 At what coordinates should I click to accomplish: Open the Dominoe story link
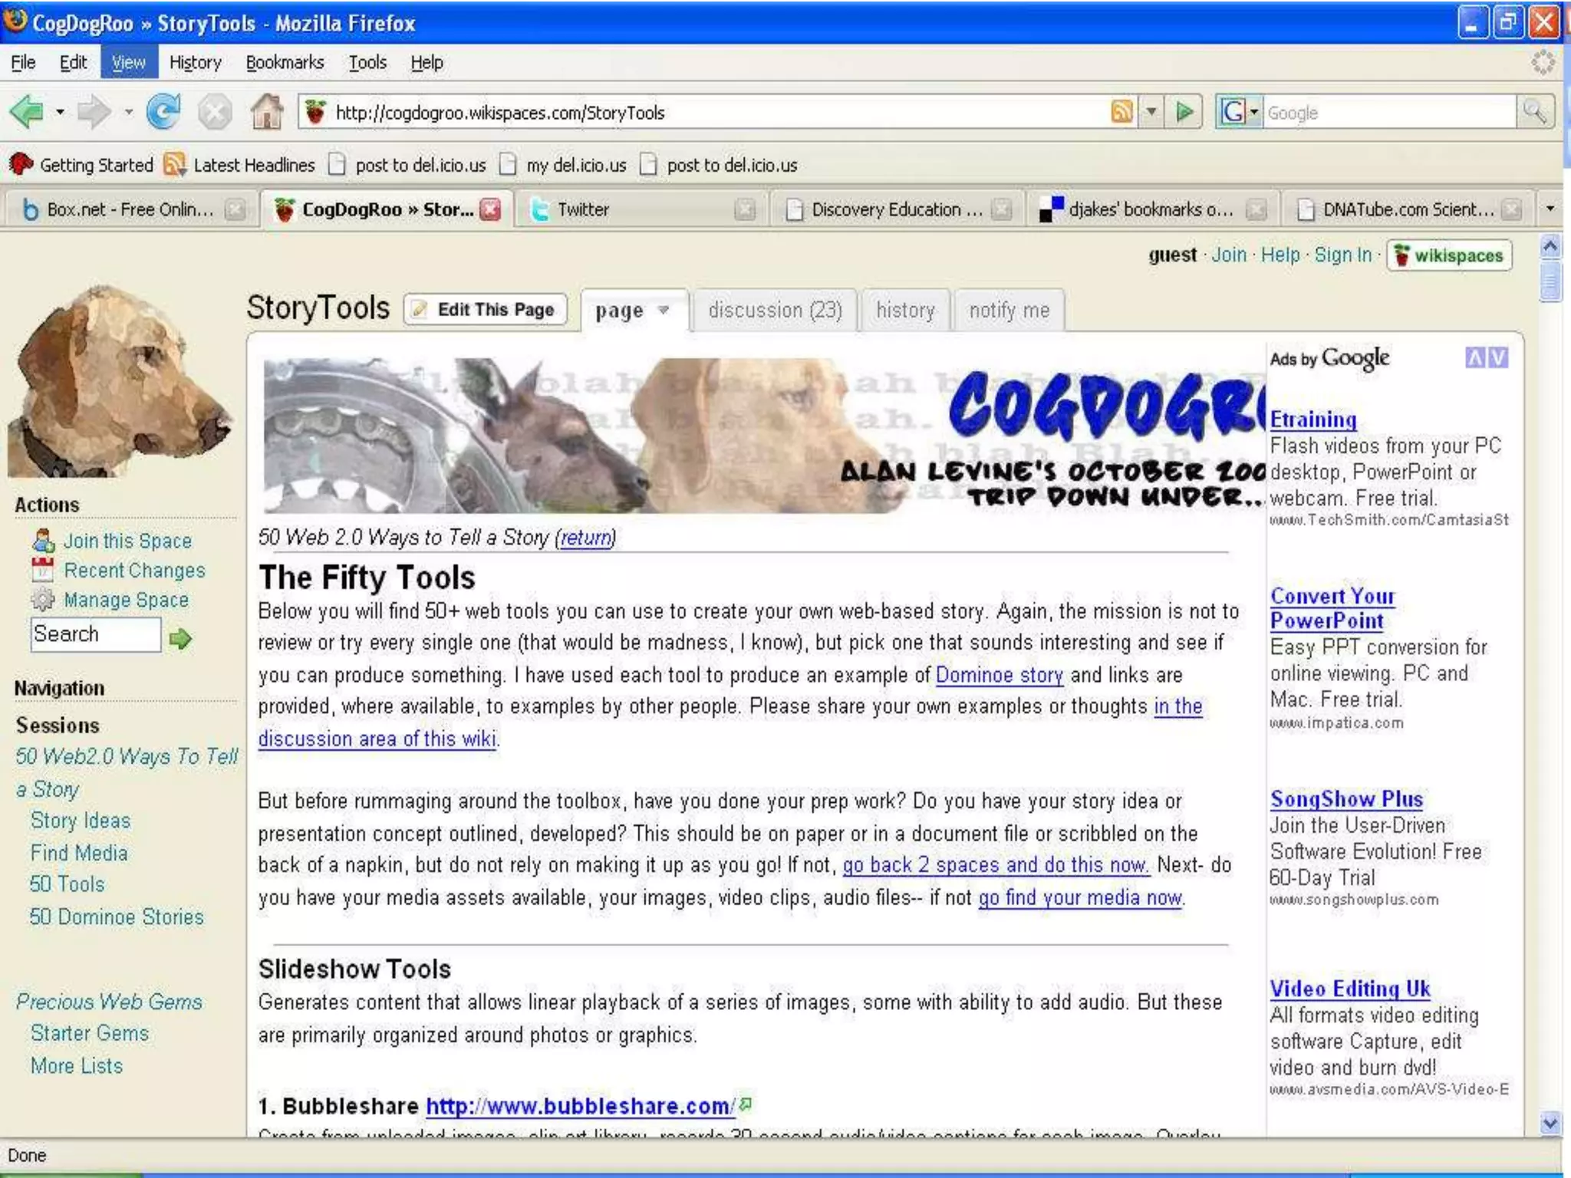(x=999, y=675)
